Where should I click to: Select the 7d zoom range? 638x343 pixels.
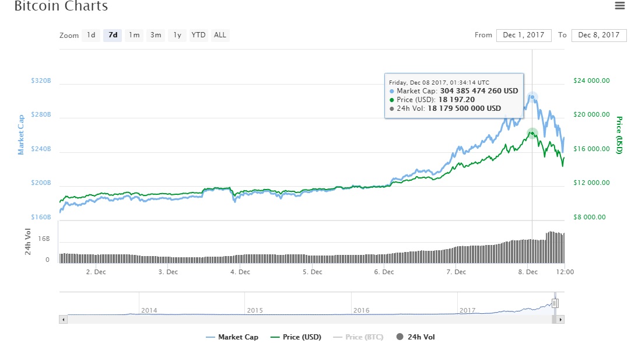pyautogui.click(x=113, y=35)
